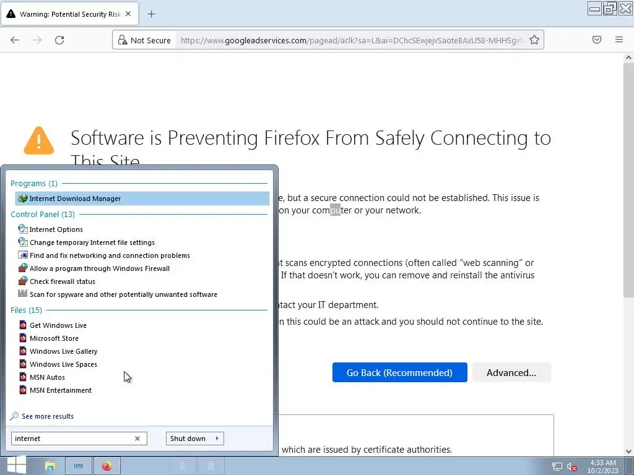
Task: Click the forward navigation arrow
Action: pyautogui.click(x=37, y=40)
